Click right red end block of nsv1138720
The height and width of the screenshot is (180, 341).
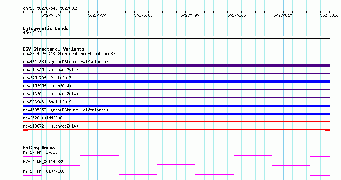pyautogui.click(x=327, y=130)
